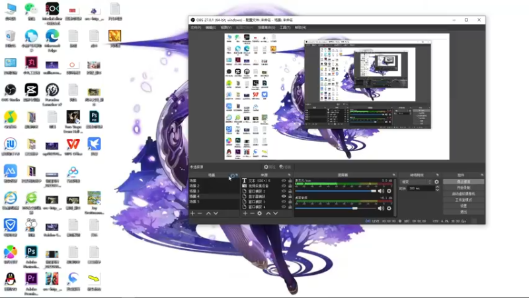Image resolution: width=529 pixels, height=298 pixels.
Task: Add a new scene with the plus icon
Action: point(192,213)
